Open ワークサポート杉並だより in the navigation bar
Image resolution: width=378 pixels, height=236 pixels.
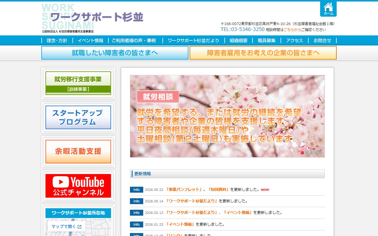click(193, 40)
